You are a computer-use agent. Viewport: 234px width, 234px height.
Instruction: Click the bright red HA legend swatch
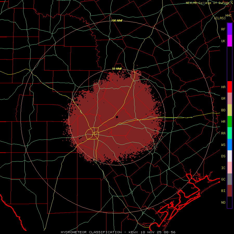230,87
